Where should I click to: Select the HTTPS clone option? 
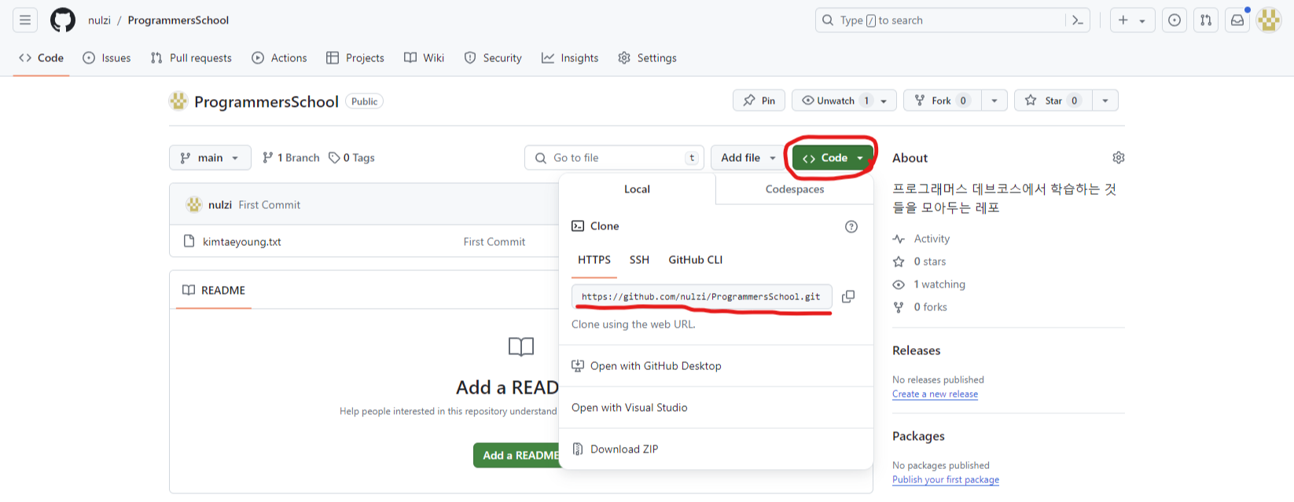click(594, 260)
